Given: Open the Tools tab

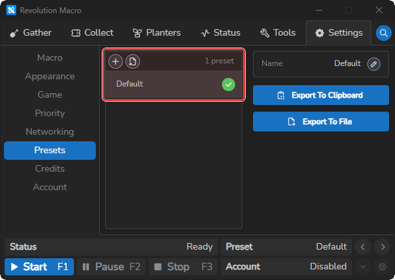Looking at the screenshot, I should point(278,33).
